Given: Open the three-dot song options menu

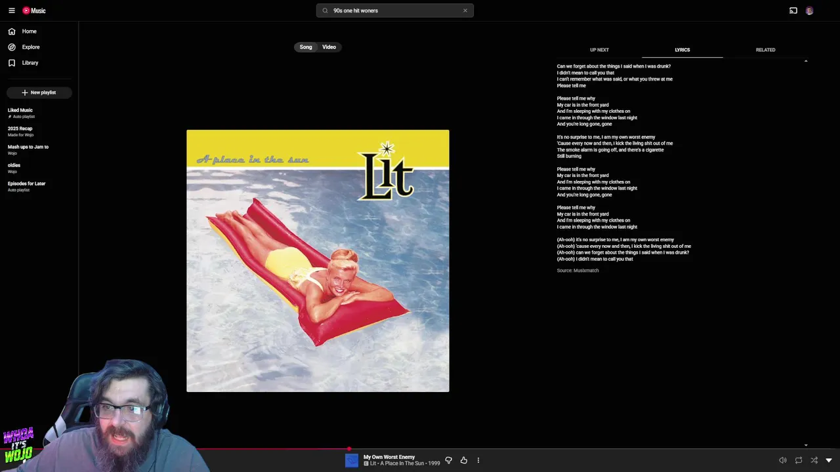Looking at the screenshot, I should [478, 460].
